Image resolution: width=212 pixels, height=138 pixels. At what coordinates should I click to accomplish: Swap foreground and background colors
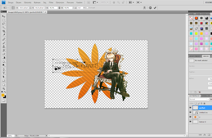[x=5, y=92]
